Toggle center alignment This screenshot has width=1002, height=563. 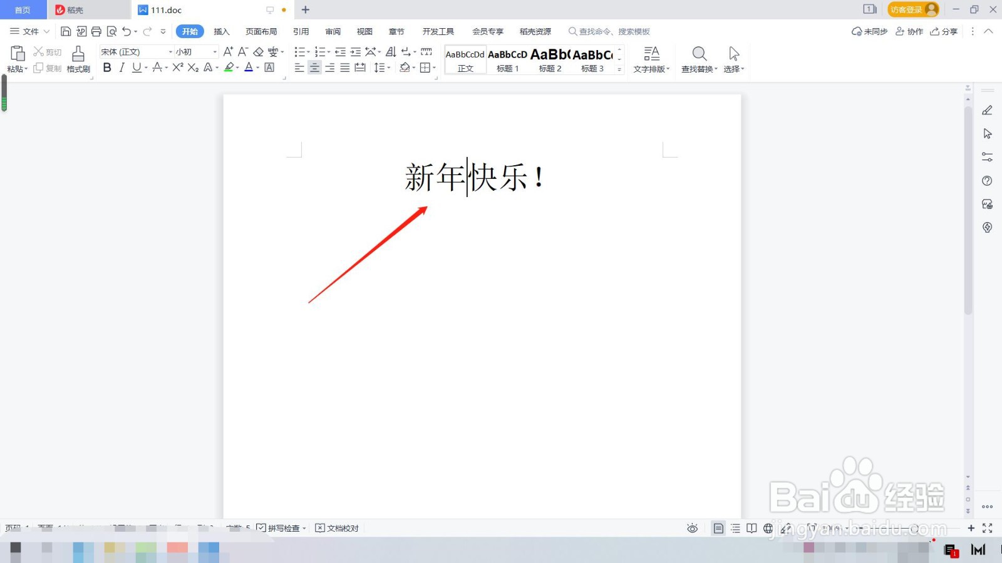pos(314,68)
